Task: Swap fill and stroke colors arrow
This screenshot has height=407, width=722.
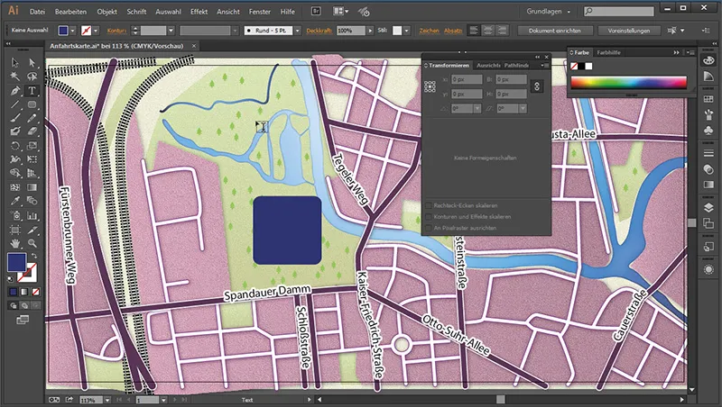Action: (x=33, y=256)
